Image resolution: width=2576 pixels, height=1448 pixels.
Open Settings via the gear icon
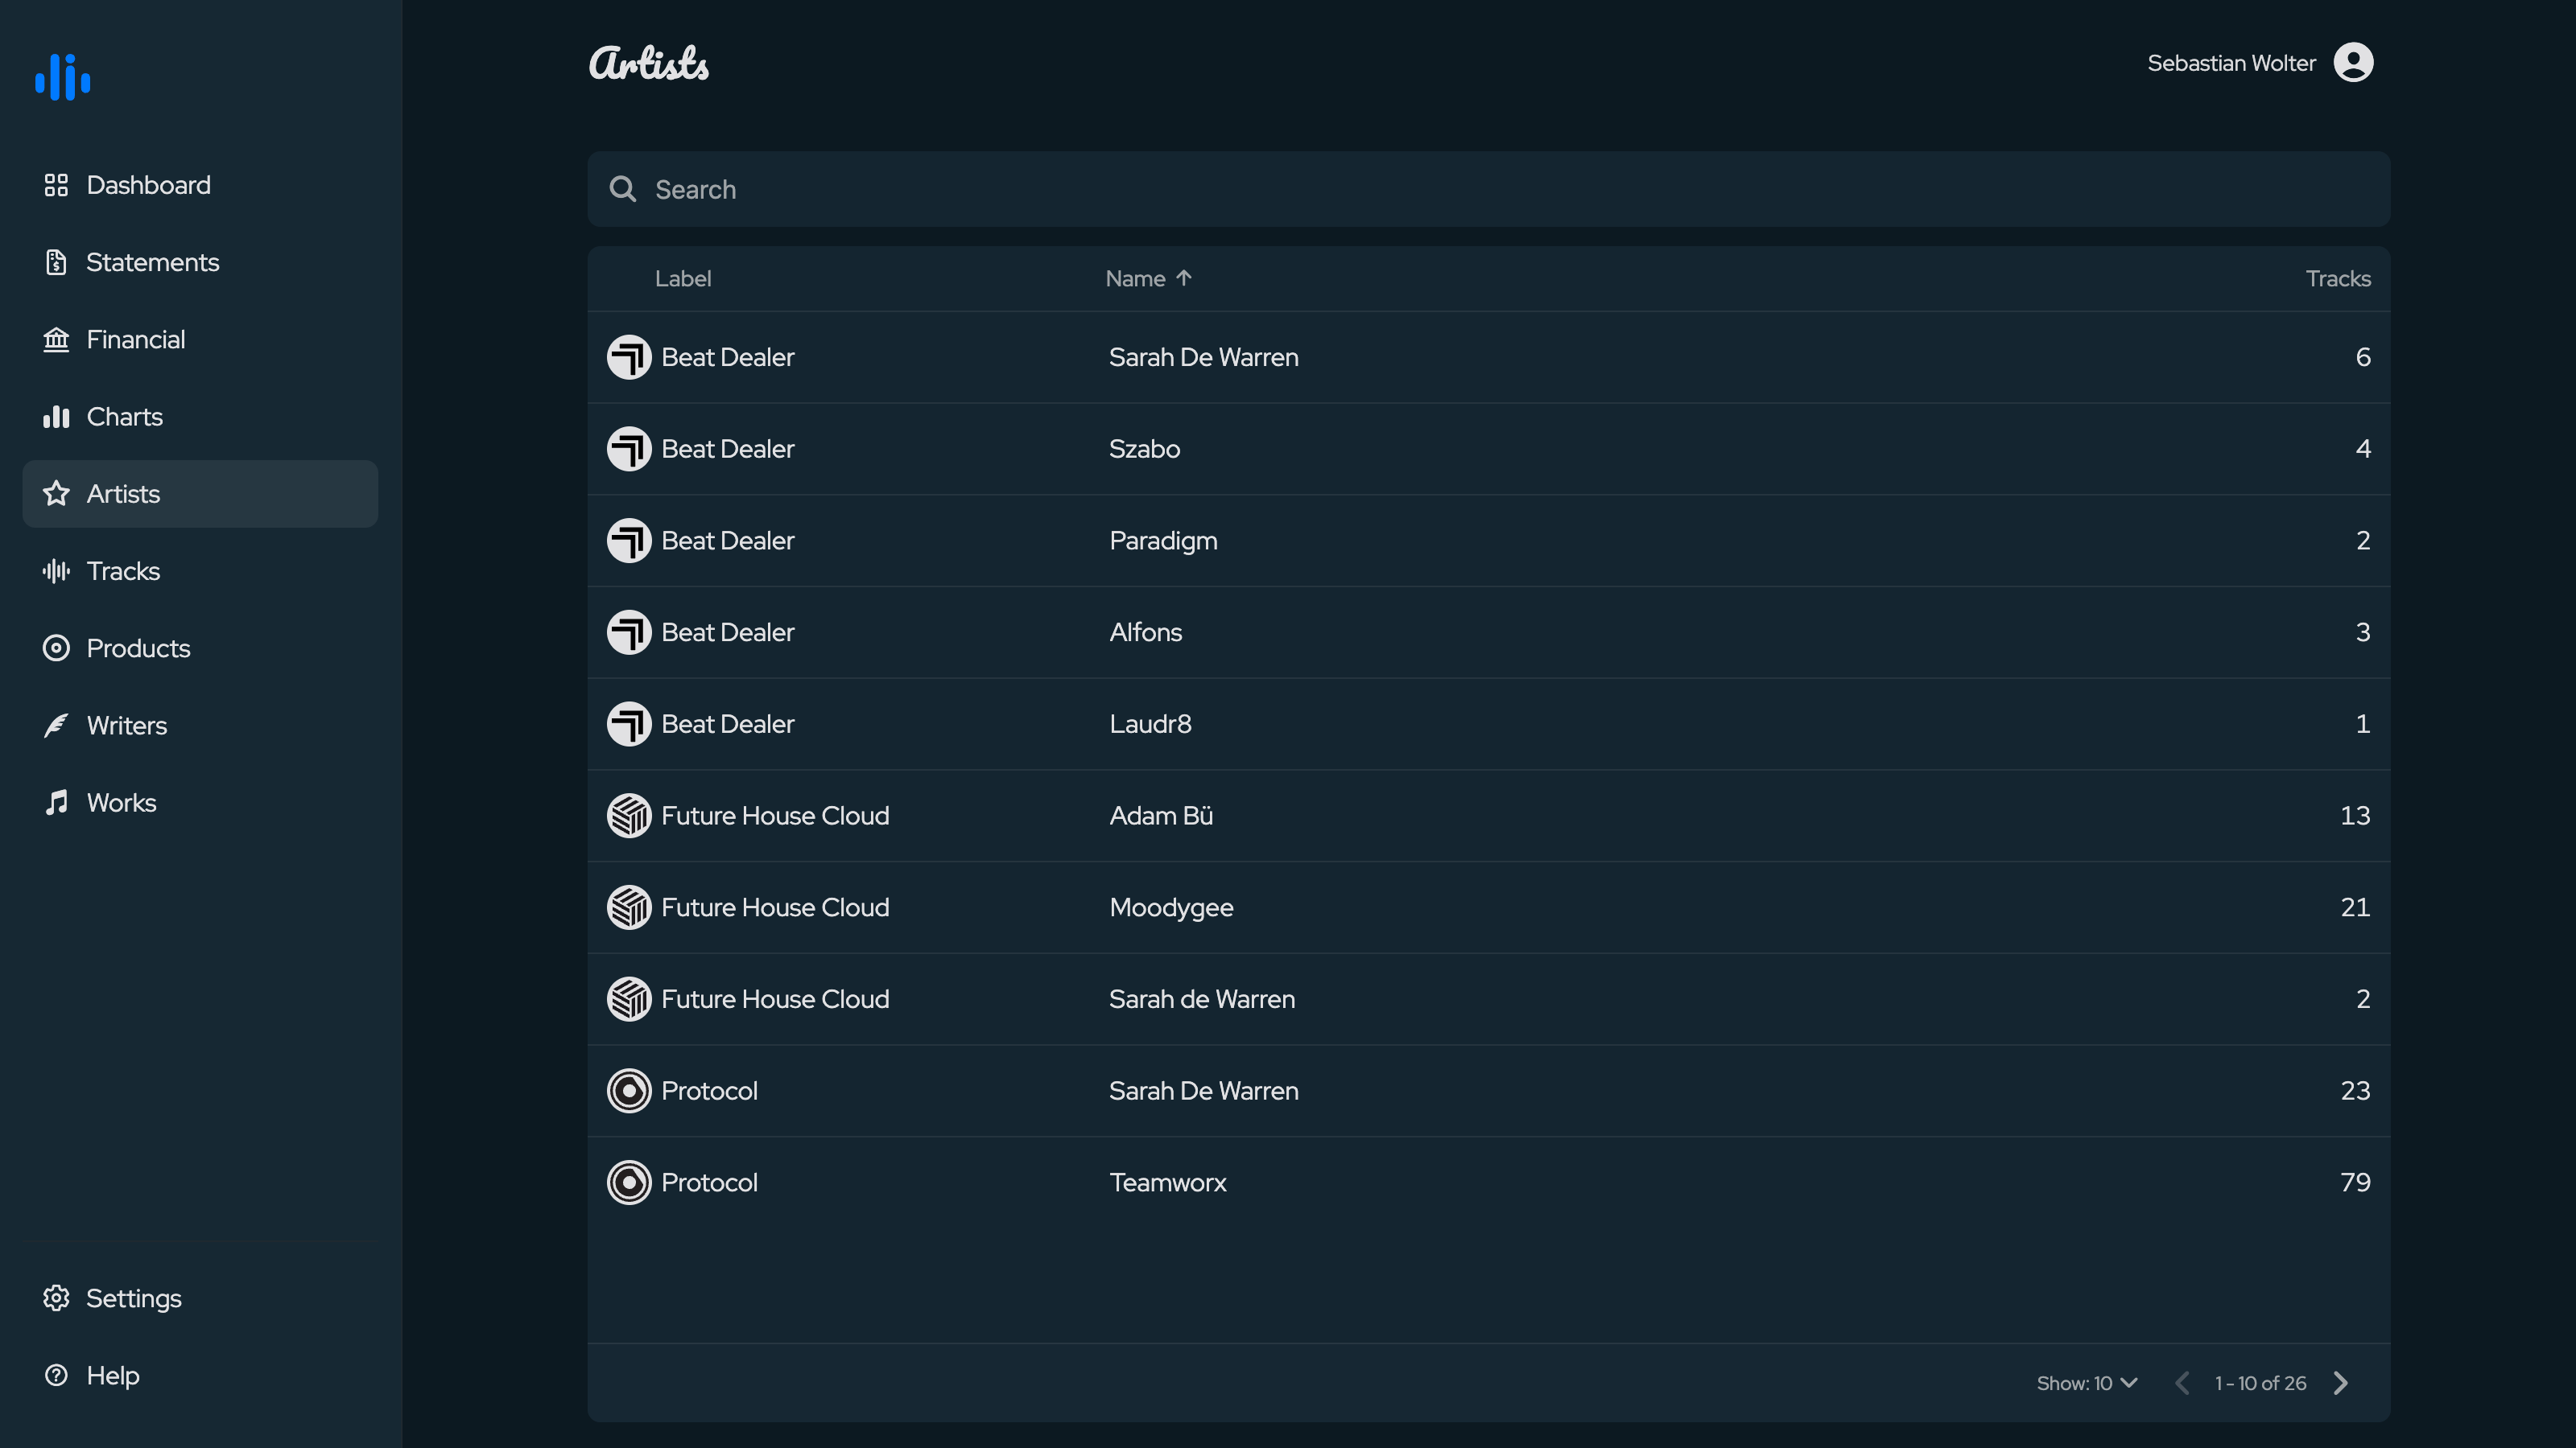coord(56,1297)
